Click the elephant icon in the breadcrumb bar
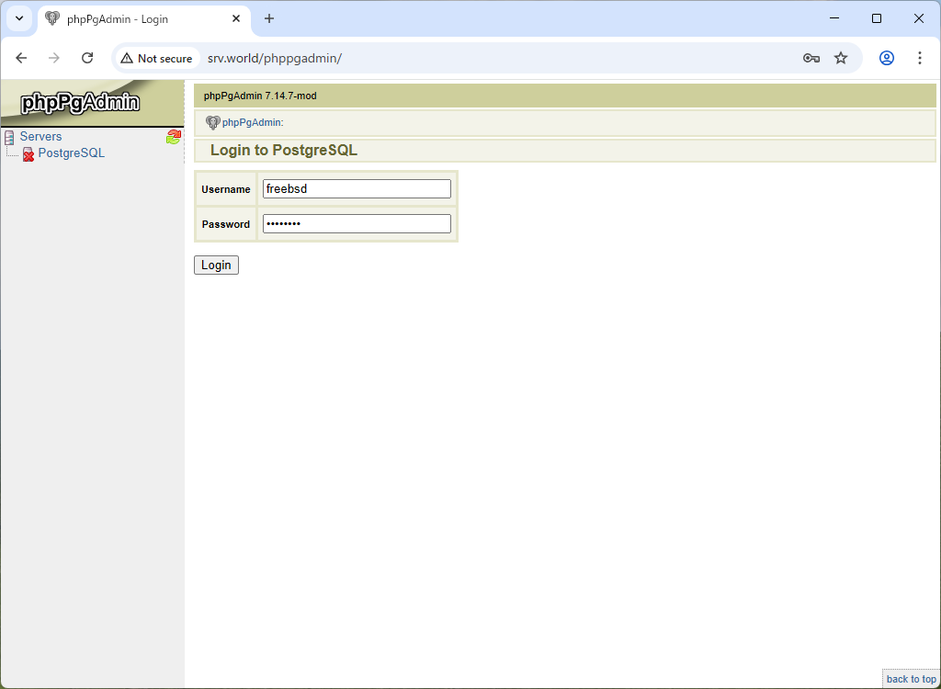Viewport: 941px width, 689px height. coord(213,122)
